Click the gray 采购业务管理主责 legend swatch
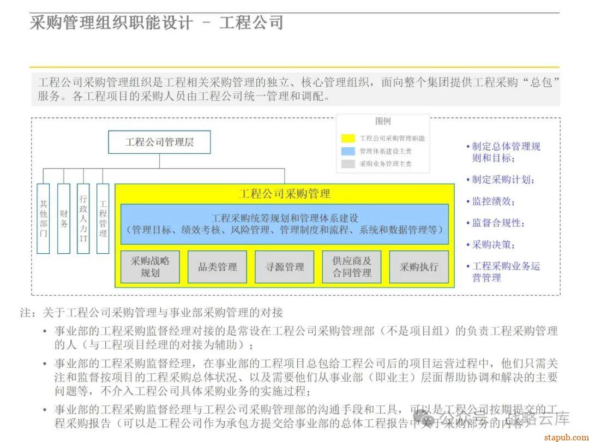 347,164
